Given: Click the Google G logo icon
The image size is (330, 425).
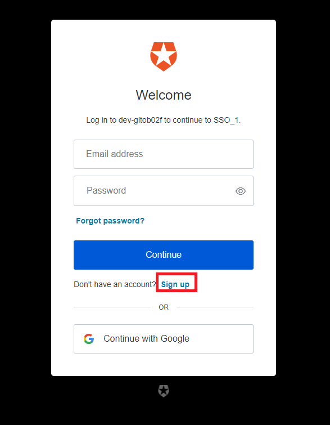Looking at the screenshot, I should (89, 339).
